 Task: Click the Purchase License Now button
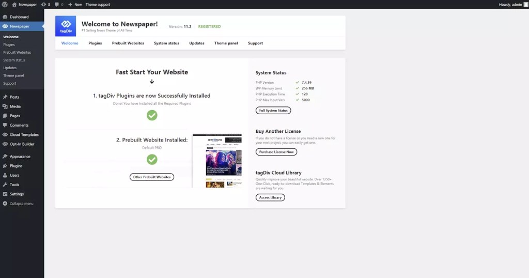coord(276,152)
